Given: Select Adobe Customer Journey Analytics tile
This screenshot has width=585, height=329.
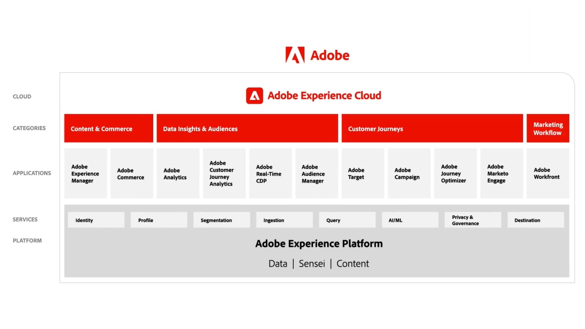Looking at the screenshot, I should 224,173.
